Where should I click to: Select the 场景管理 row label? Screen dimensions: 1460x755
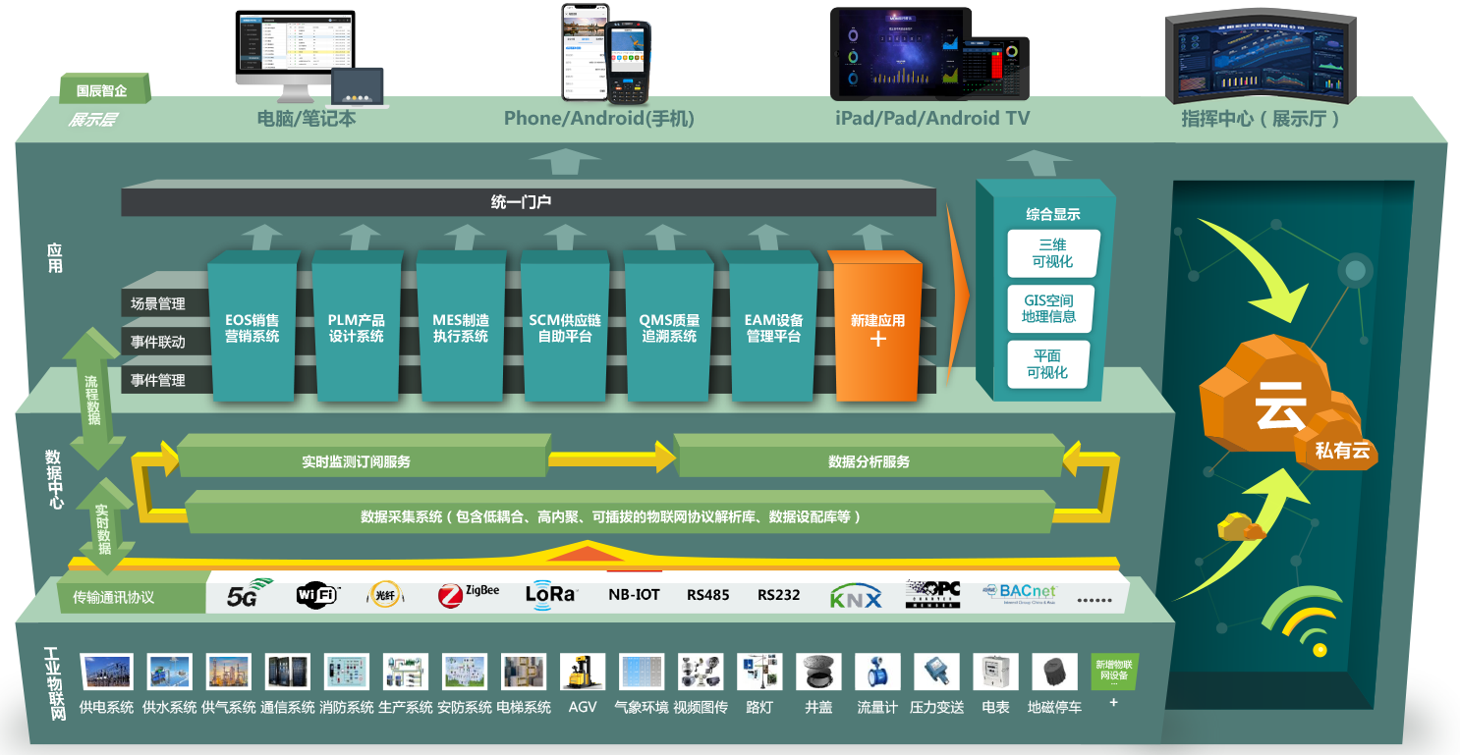(158, 304)
